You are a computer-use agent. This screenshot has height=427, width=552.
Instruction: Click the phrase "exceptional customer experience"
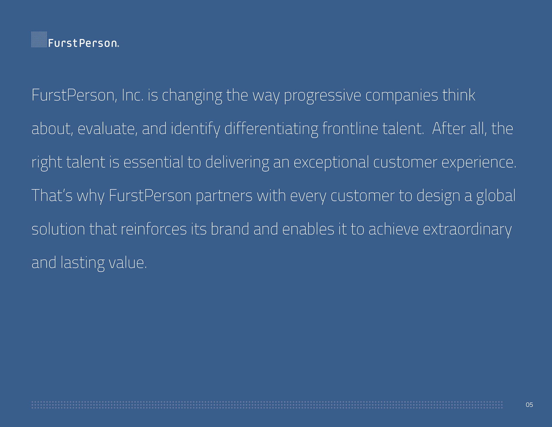405,163
